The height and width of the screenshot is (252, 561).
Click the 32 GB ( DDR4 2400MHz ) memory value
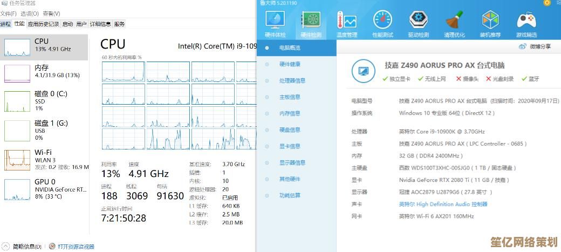click(431, 156)
